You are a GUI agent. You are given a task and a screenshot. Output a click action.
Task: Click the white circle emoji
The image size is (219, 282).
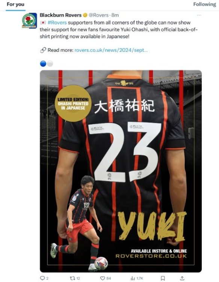(50, 64)
